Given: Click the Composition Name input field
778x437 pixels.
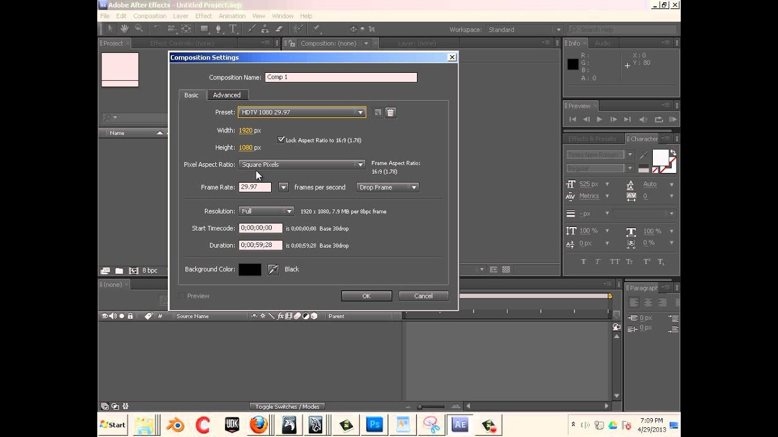Looking at the screenshot, I should [x=341, y=78].
